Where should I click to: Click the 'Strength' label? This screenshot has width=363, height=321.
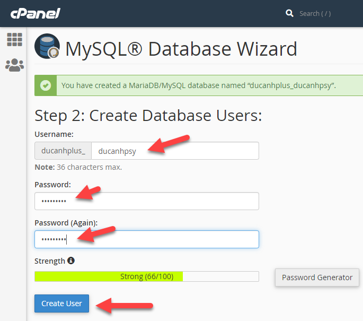(x=50, y=261)
